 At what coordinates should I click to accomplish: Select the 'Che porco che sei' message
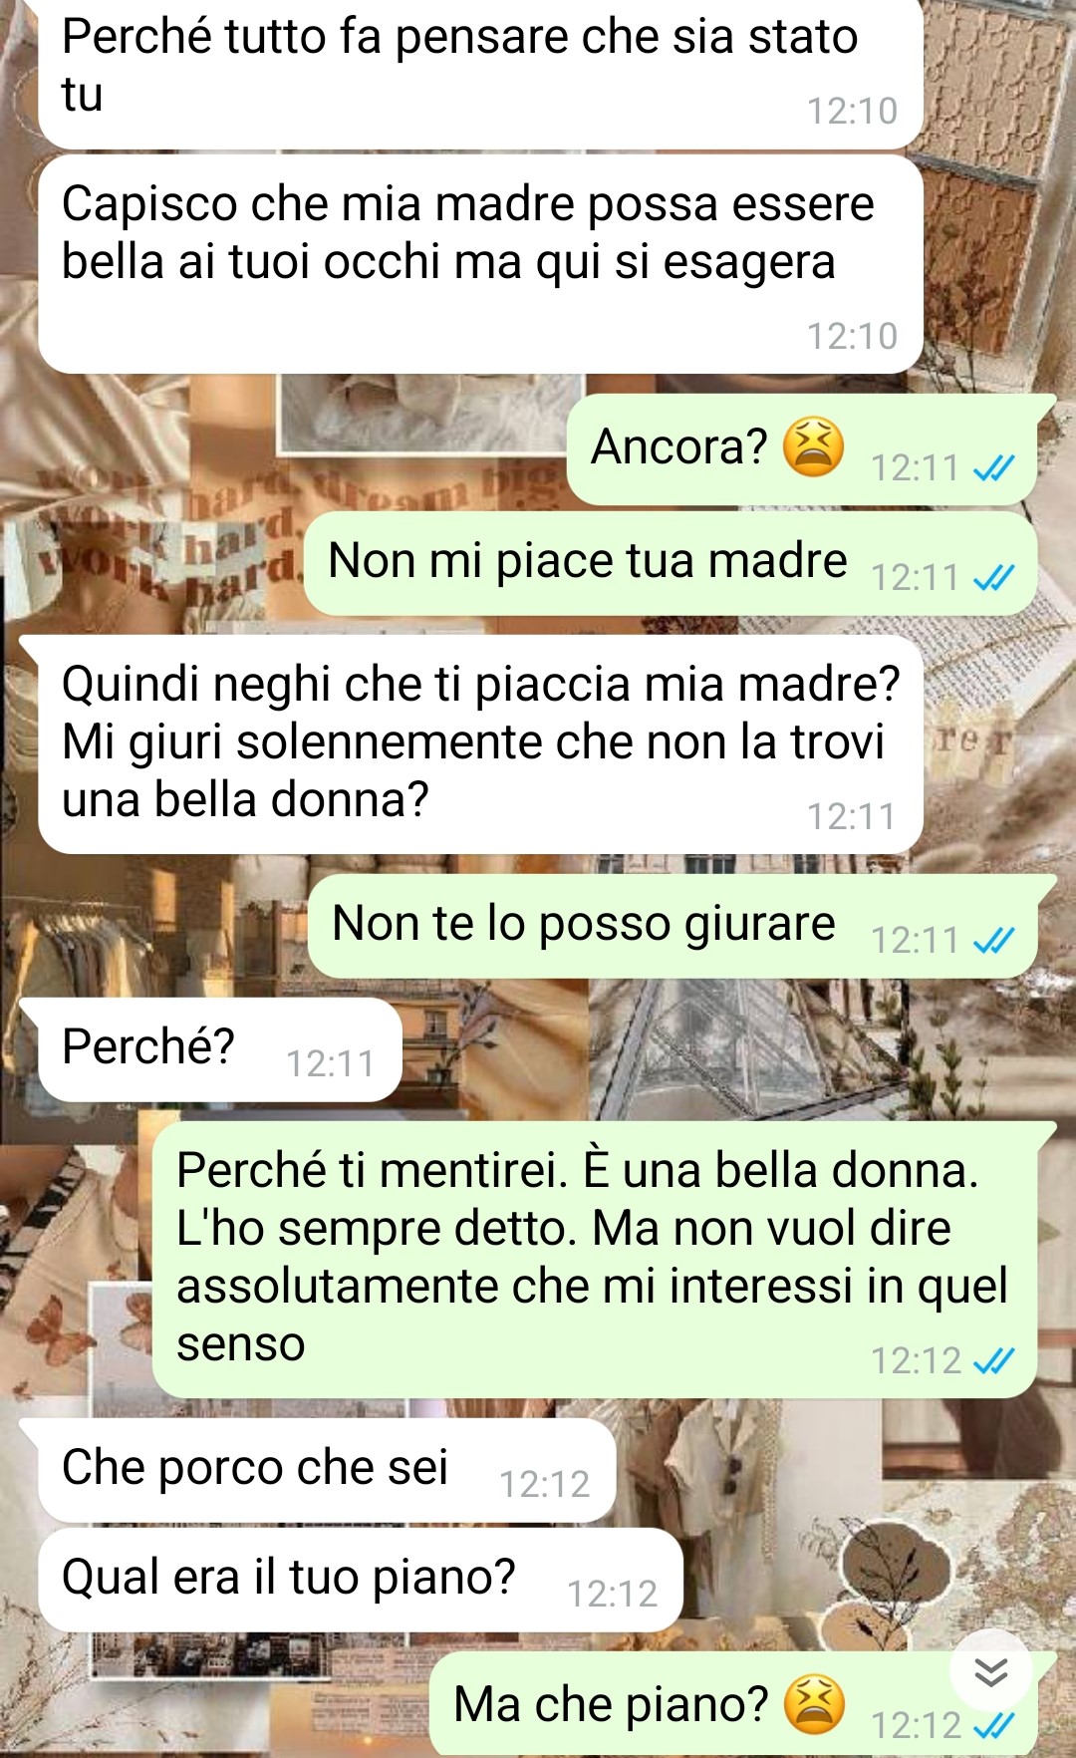(x=327, y=1470)
